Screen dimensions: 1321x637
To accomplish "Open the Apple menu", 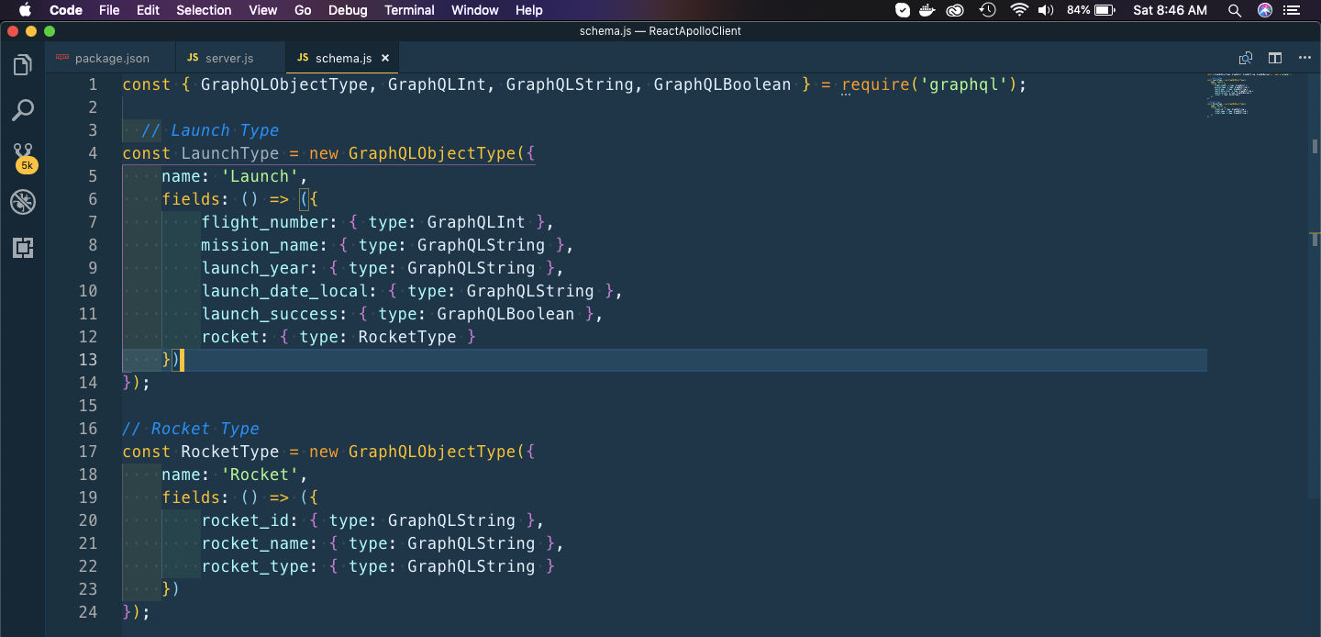I will click(x=25, y=10).
